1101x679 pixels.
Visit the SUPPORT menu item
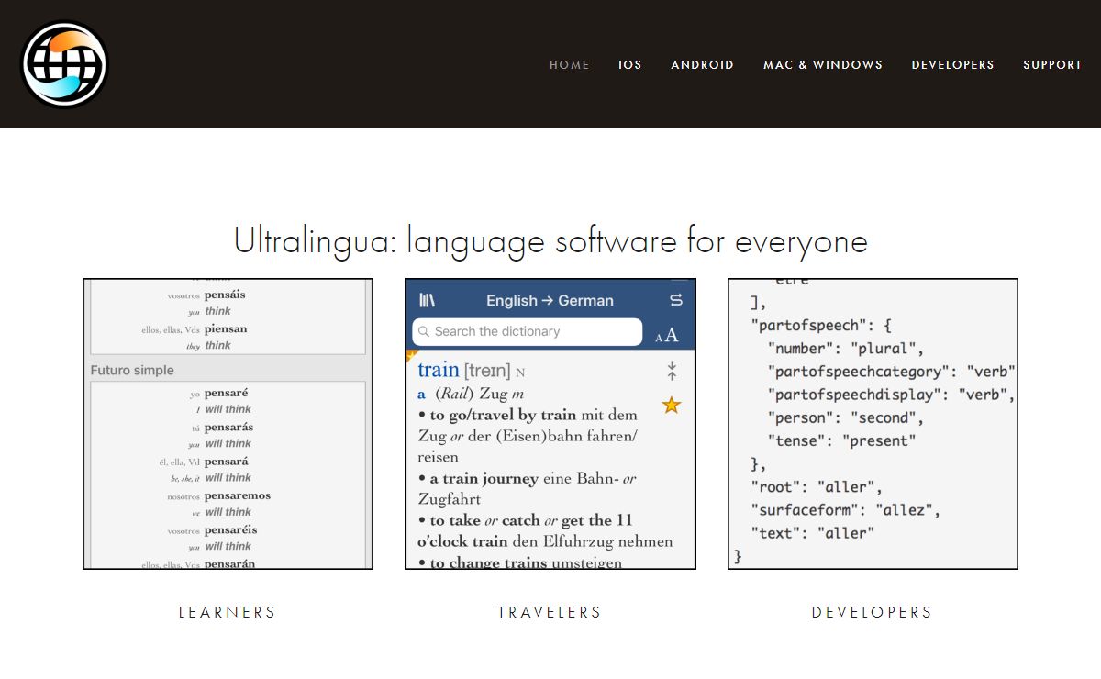[1052, 65]
